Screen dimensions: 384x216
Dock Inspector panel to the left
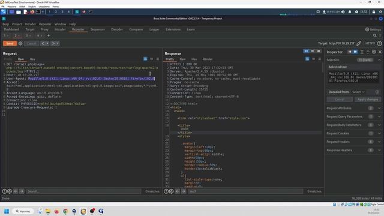point(349,52)
